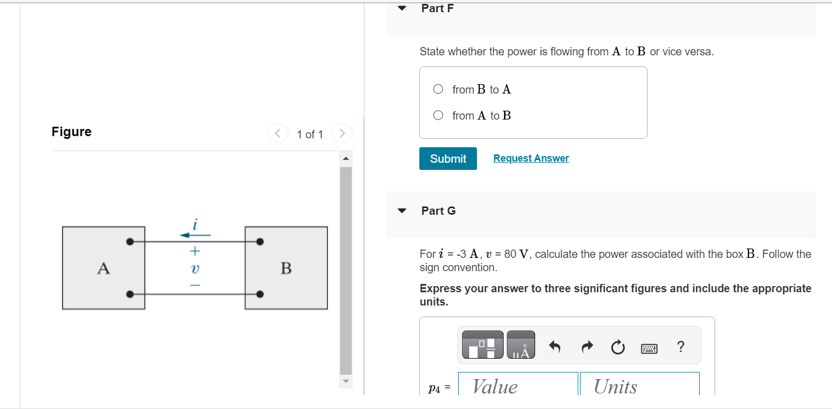Image resolution: width=832 pixels, height=409 pixels.
Task: Click the scrollbar down arrow under the figure
Action: 345,381
